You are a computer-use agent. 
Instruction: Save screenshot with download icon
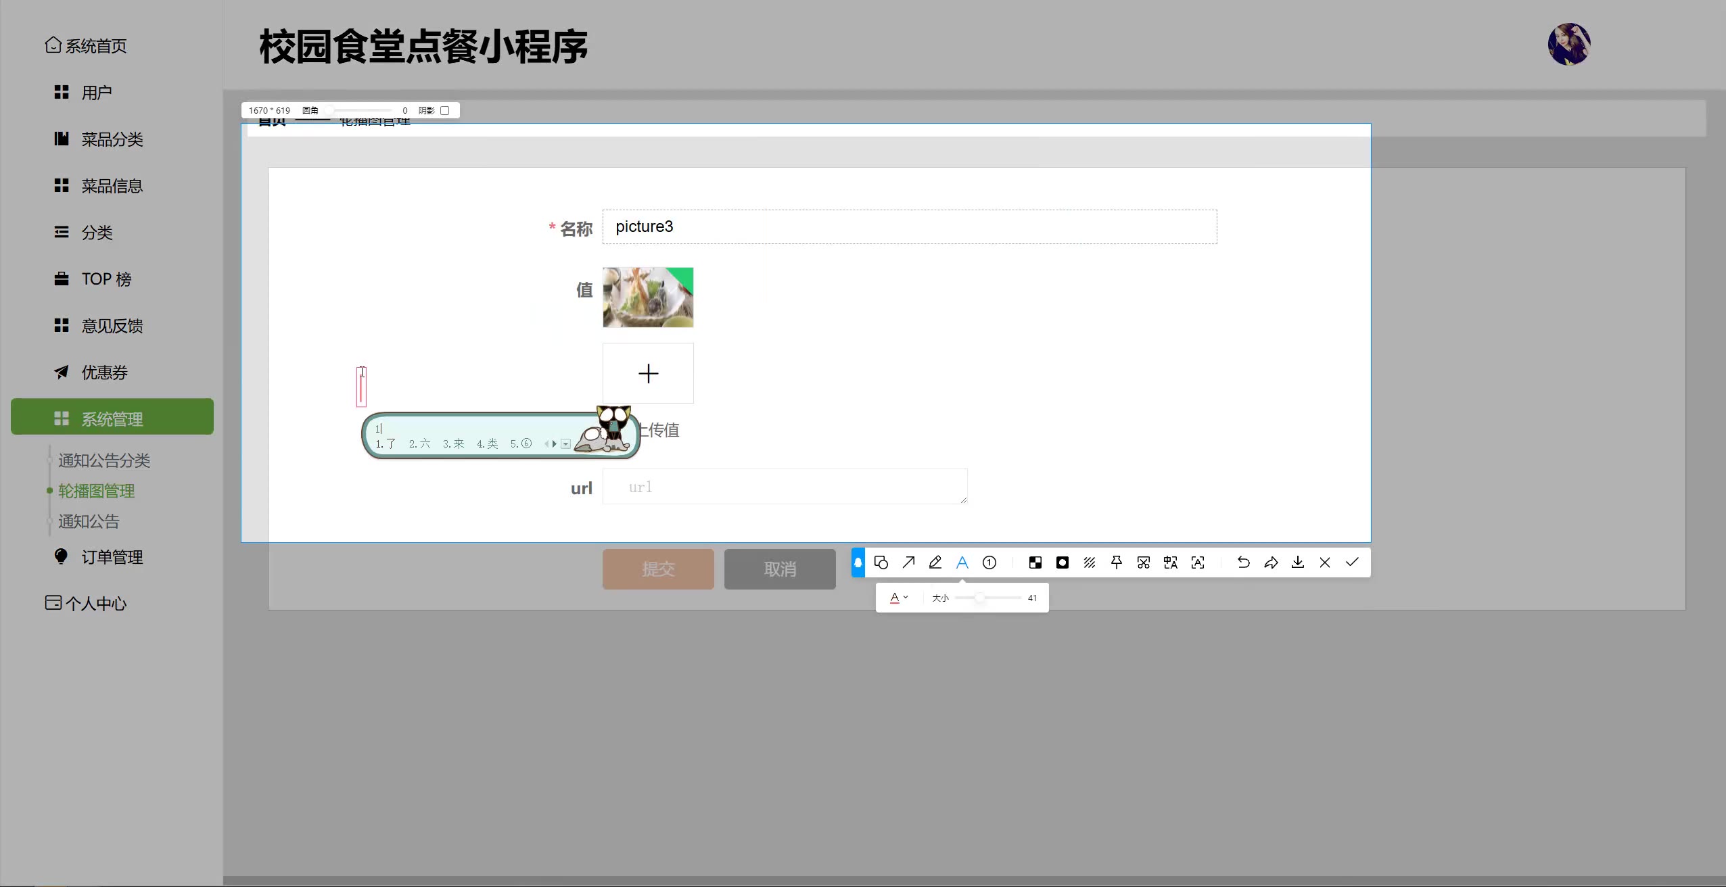1298,562
